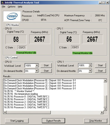Click results horizontal scroll left arrow
This screenshot has width=110, height=125.
(x=5, y=112)
